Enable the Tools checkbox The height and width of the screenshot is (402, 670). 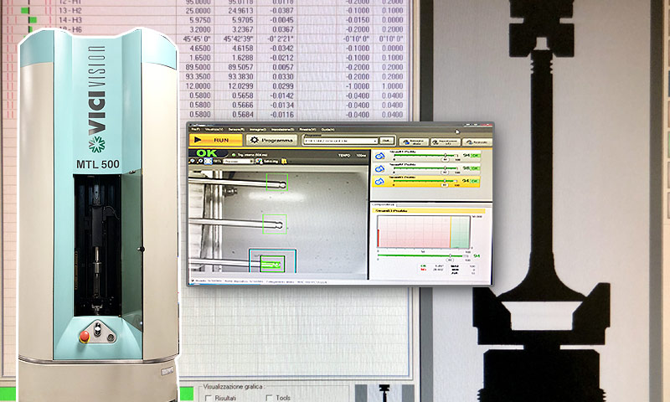click(x=267, y=397)
